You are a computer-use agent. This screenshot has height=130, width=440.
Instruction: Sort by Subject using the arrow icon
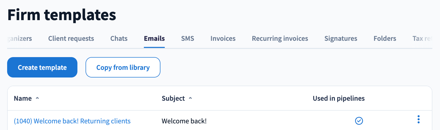190,98
